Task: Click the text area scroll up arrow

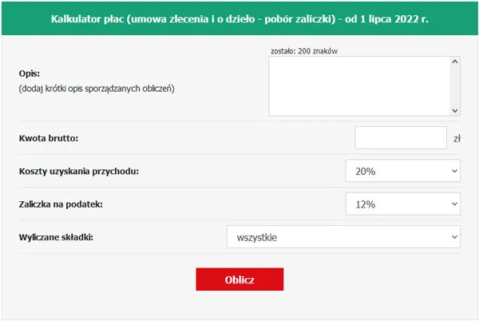Action: (455, 61)
